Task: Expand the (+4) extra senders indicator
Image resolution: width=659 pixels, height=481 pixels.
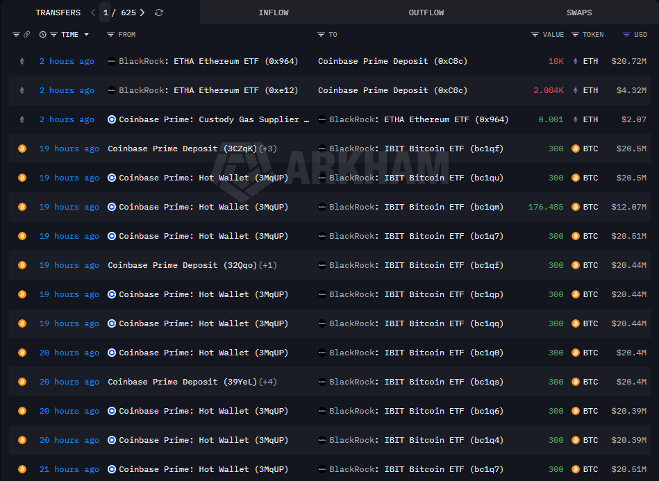Action: point(268,382)
